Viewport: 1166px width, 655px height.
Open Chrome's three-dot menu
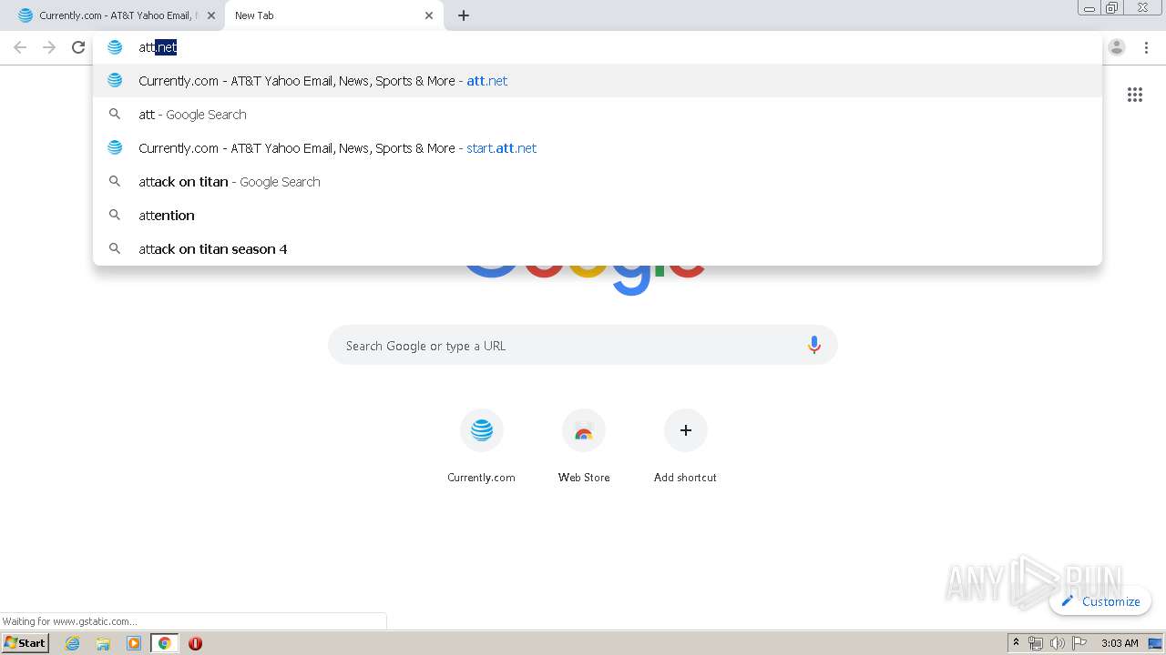coord(1146,47)
